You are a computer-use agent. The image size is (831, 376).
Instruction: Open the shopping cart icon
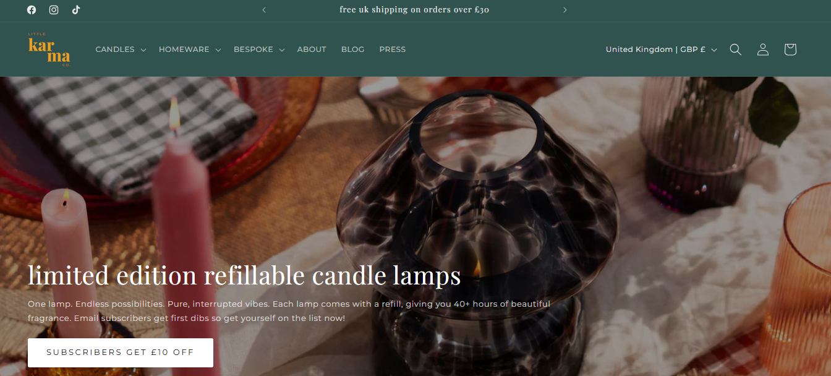pyautogui.click(x=790, y=49)
